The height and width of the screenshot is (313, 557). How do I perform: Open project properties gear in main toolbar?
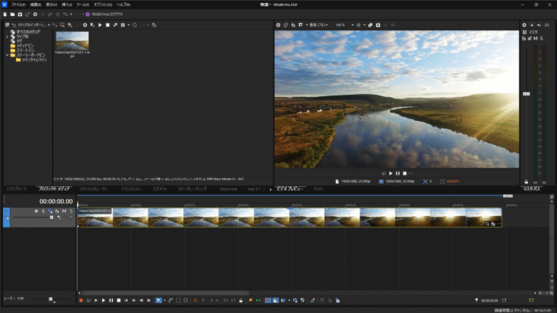point(35,14)
